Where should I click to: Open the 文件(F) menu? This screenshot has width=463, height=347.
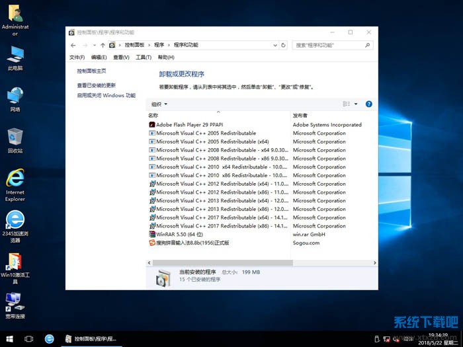77,58
